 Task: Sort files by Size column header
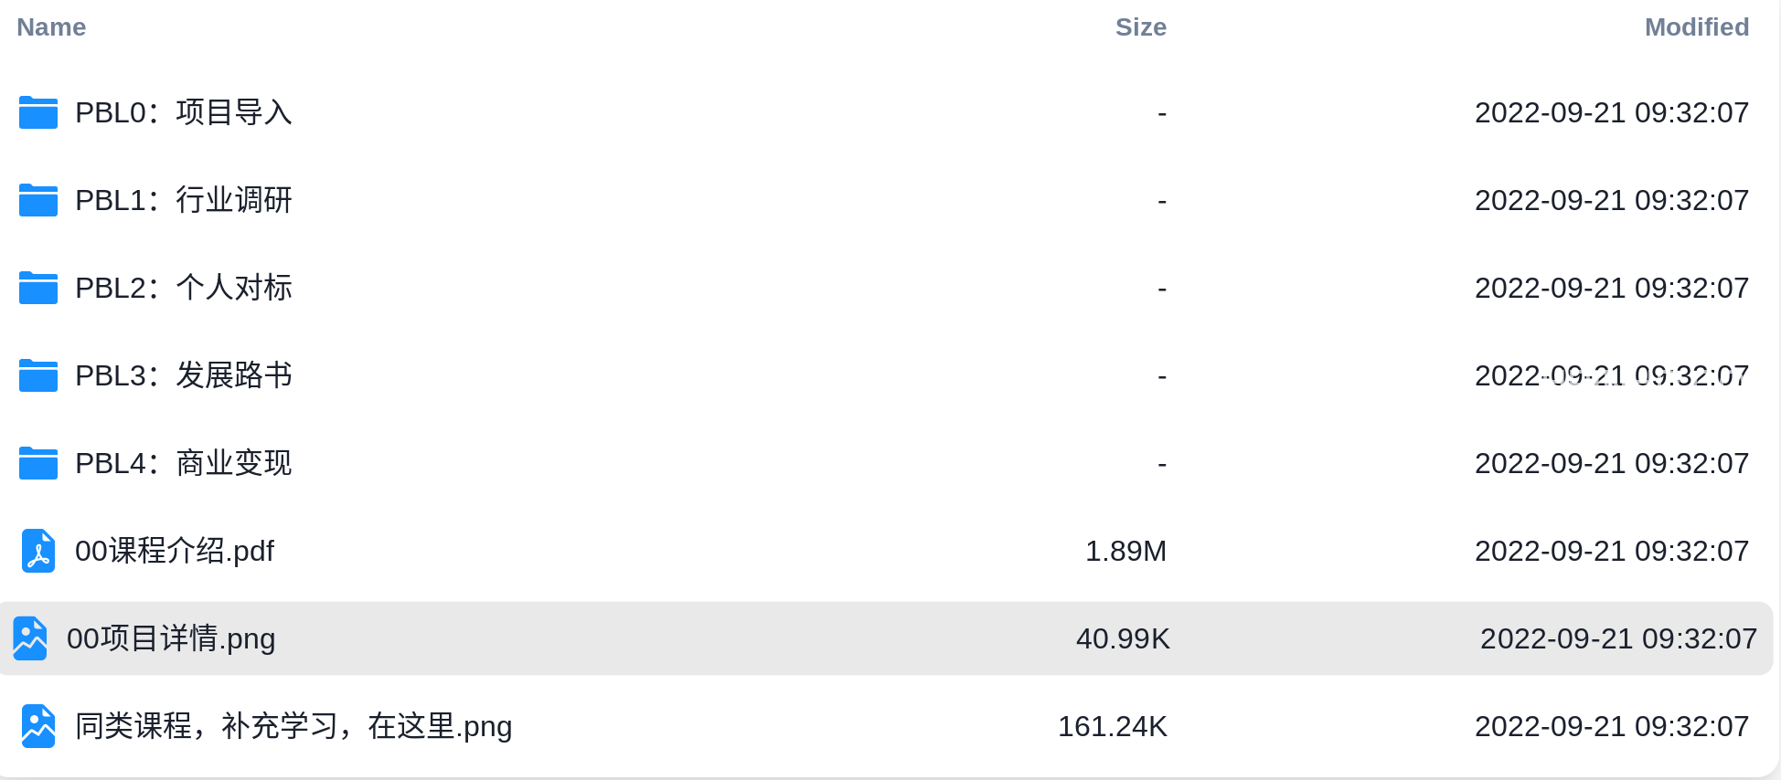pos(1141,27)
